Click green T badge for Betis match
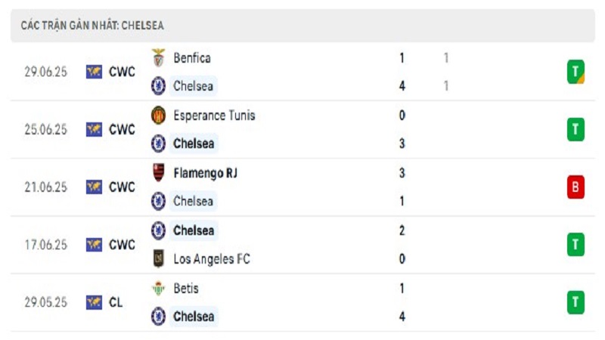This screenshot has height=340, width=605. pos(576,302)
